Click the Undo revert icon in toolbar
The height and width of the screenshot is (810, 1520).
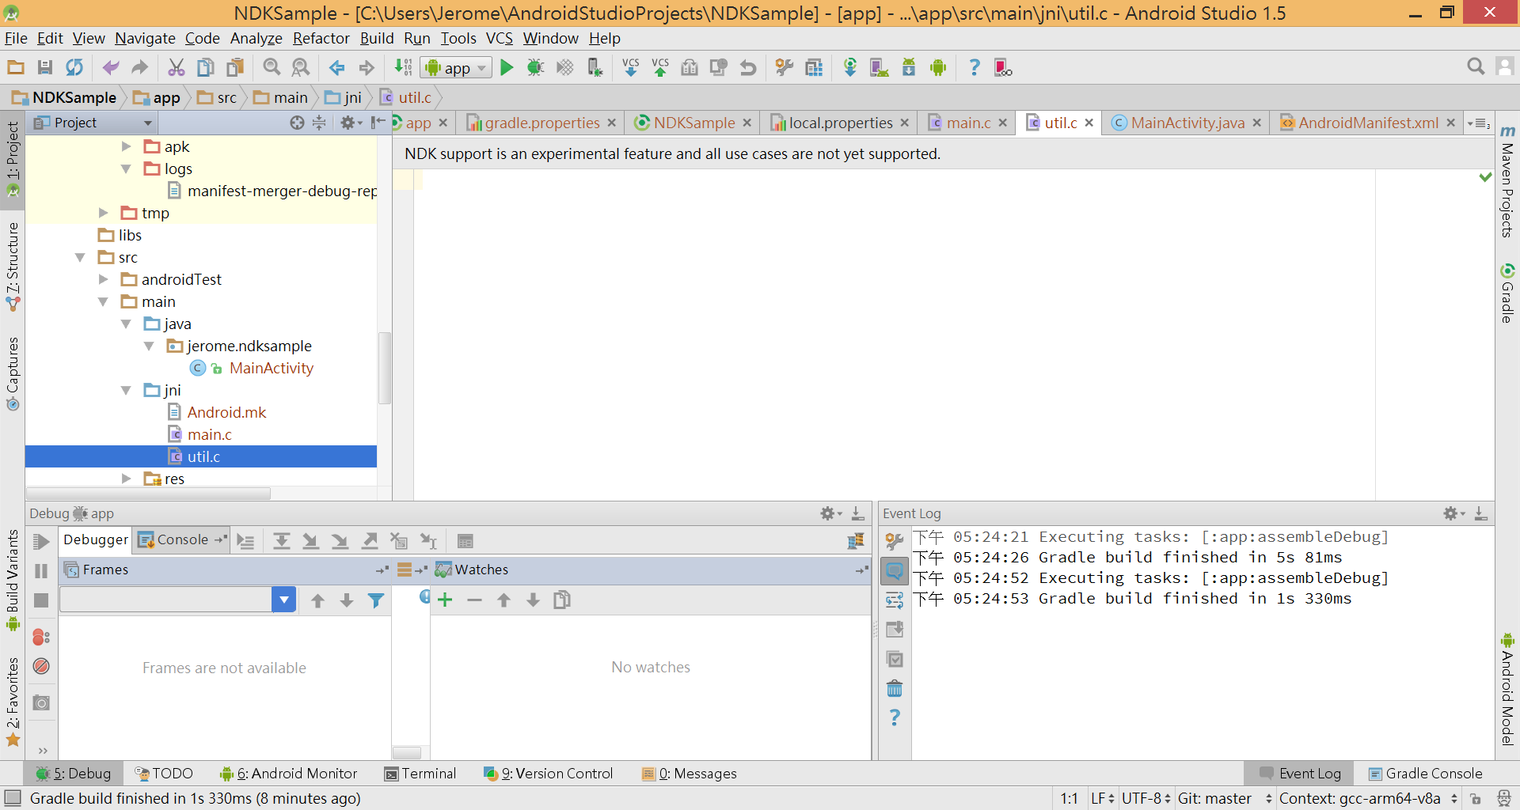748,68
